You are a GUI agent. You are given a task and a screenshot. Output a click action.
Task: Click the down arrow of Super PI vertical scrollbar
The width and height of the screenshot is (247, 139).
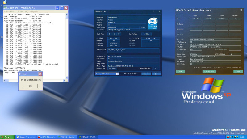pos(67,78)
